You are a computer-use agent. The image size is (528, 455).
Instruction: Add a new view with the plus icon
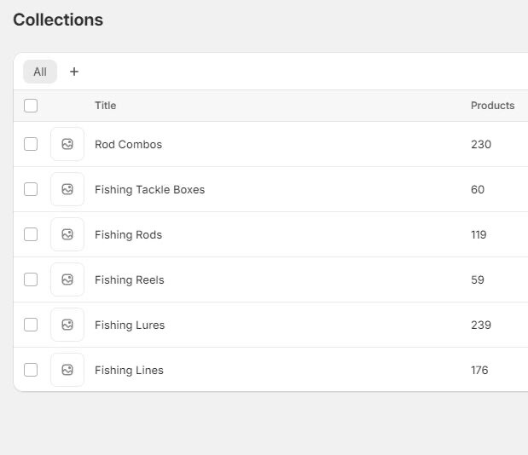(x=74, y=72)
